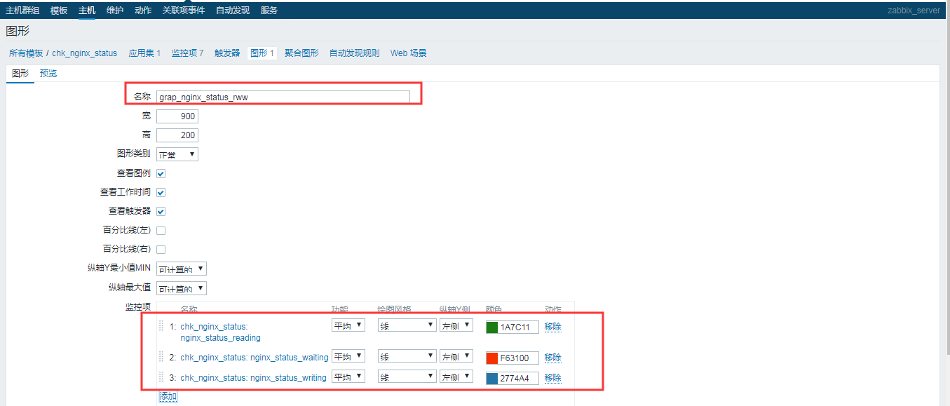This screenshot has width=950, height=406.
Task: Click the 高 height field
Action: [177, 135]
